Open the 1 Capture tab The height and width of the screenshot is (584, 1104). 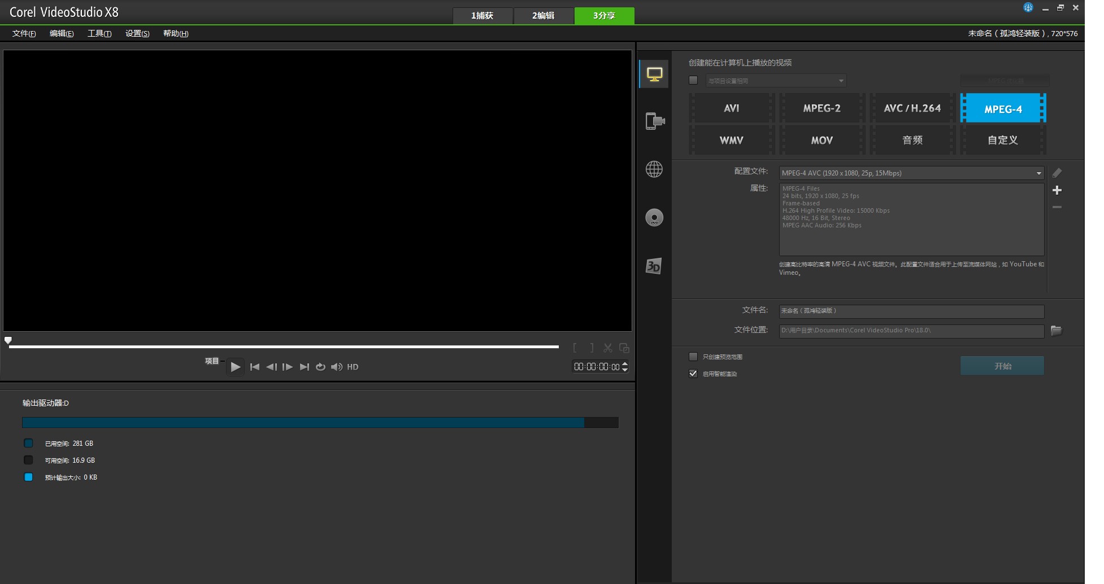tap(483, 16)
